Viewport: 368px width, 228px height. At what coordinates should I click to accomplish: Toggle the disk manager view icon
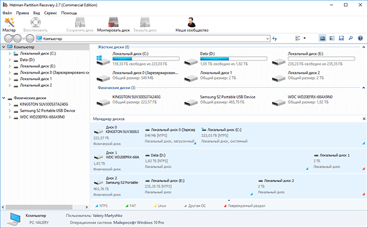click(x=323, y=38)
